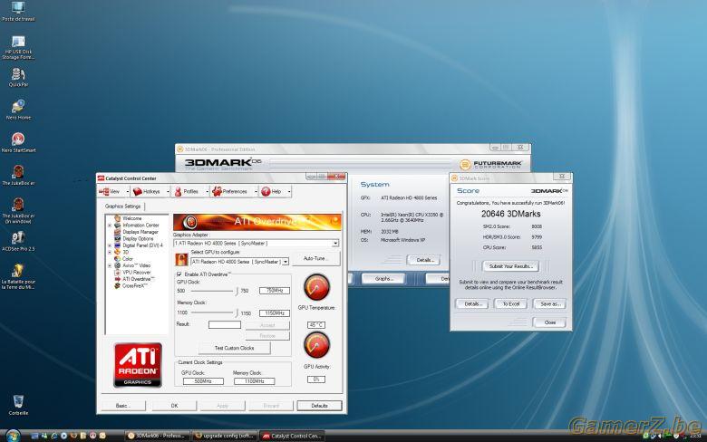Click Windows Media Player icon in Quick Launch
707x442 pixels.
click(x=63, y=436)
